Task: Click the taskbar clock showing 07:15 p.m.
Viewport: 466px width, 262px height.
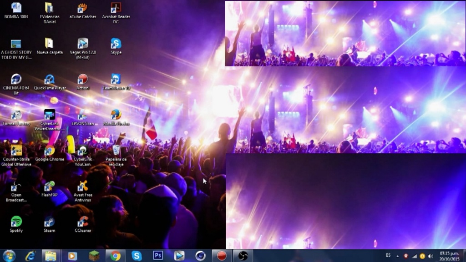Action: coord(449,256)
